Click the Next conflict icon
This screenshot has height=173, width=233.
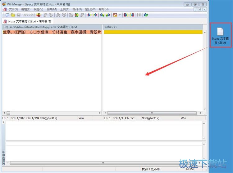click(x=58, y=15)
